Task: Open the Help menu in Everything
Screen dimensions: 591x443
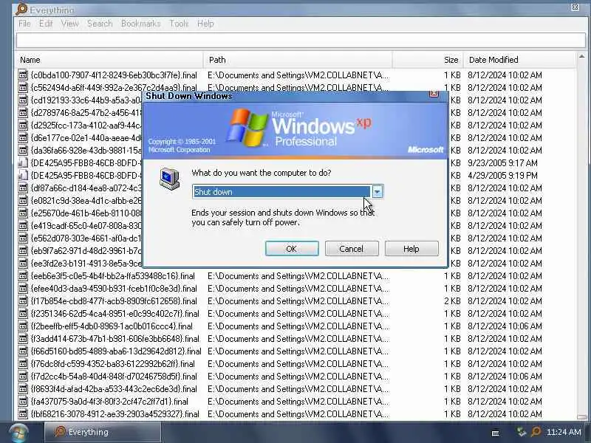Action: click(x=205, y=24)
